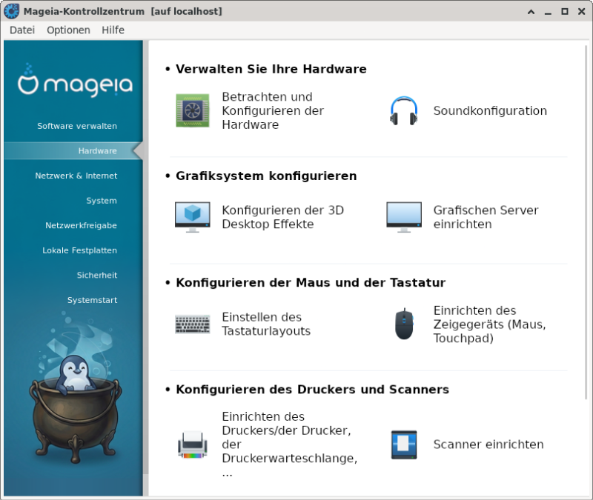
Task: Click the printer setup icon
Action: coord(193,444)
